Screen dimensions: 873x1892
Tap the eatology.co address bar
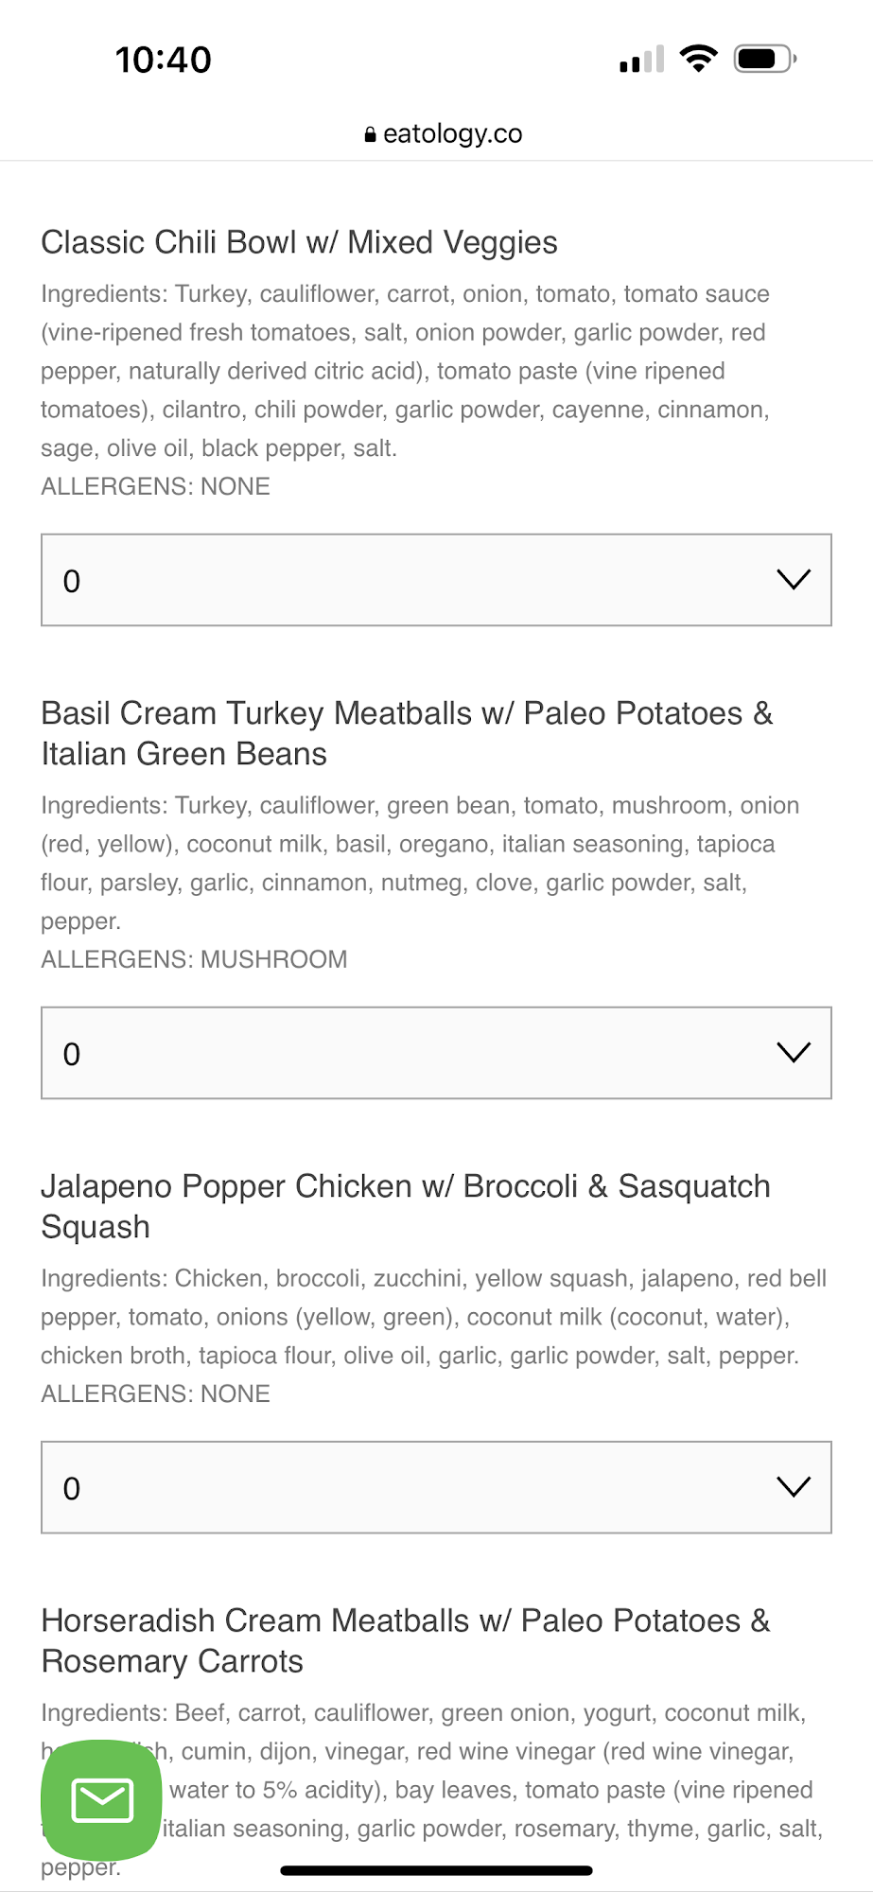tap(443, 134)
